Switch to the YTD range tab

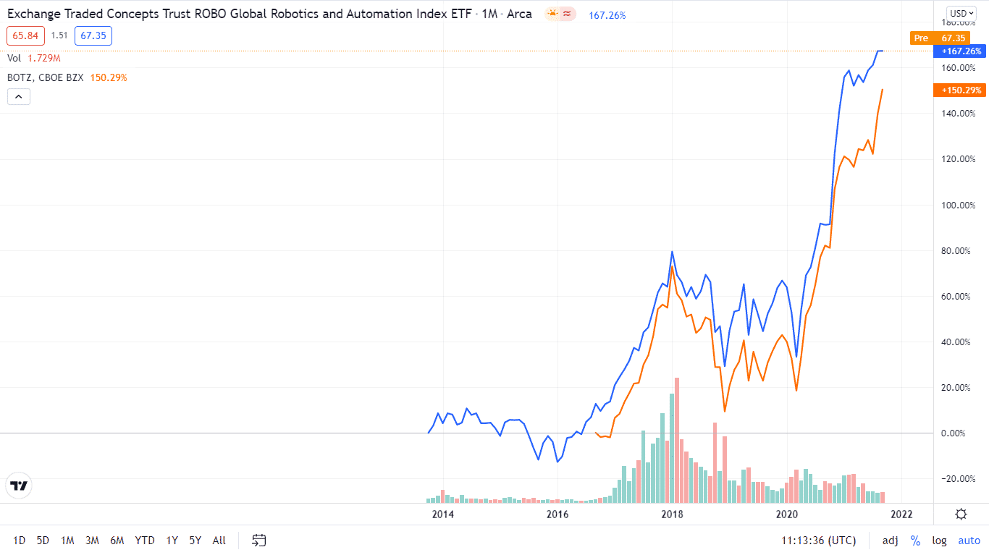click(145, 540)
